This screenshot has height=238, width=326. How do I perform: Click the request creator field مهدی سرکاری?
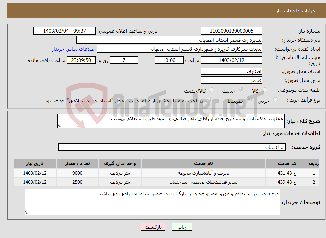tap(180, 49)
